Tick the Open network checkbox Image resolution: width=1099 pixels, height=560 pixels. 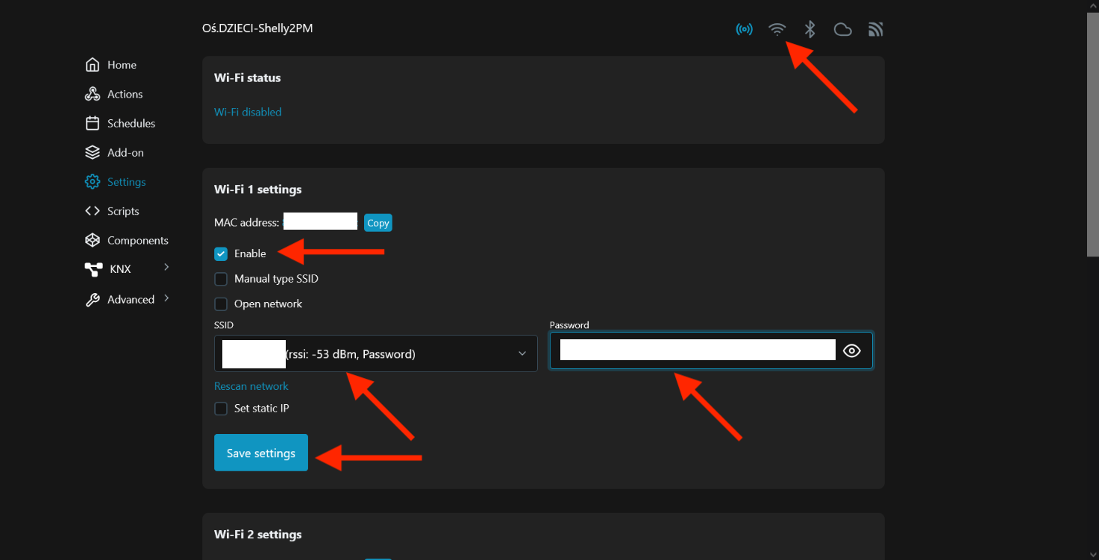(221, 304)
